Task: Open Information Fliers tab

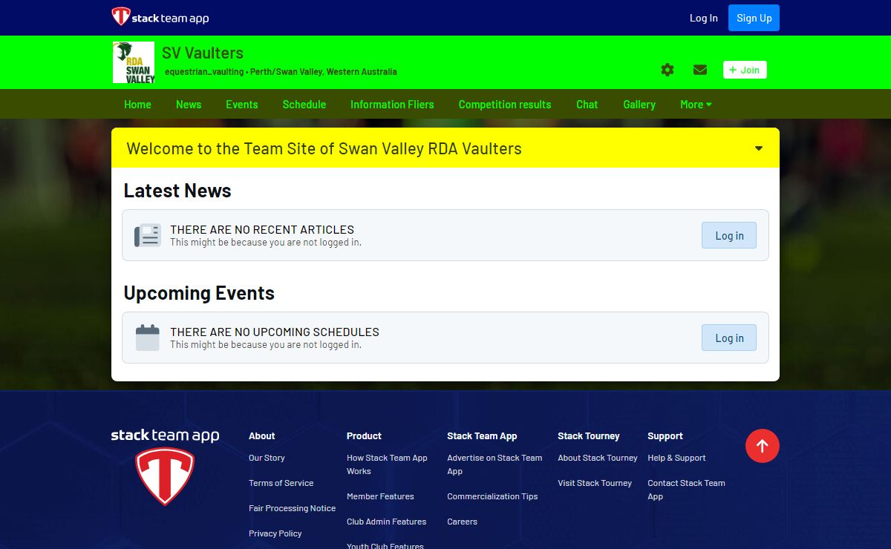Action: [392, 105]
